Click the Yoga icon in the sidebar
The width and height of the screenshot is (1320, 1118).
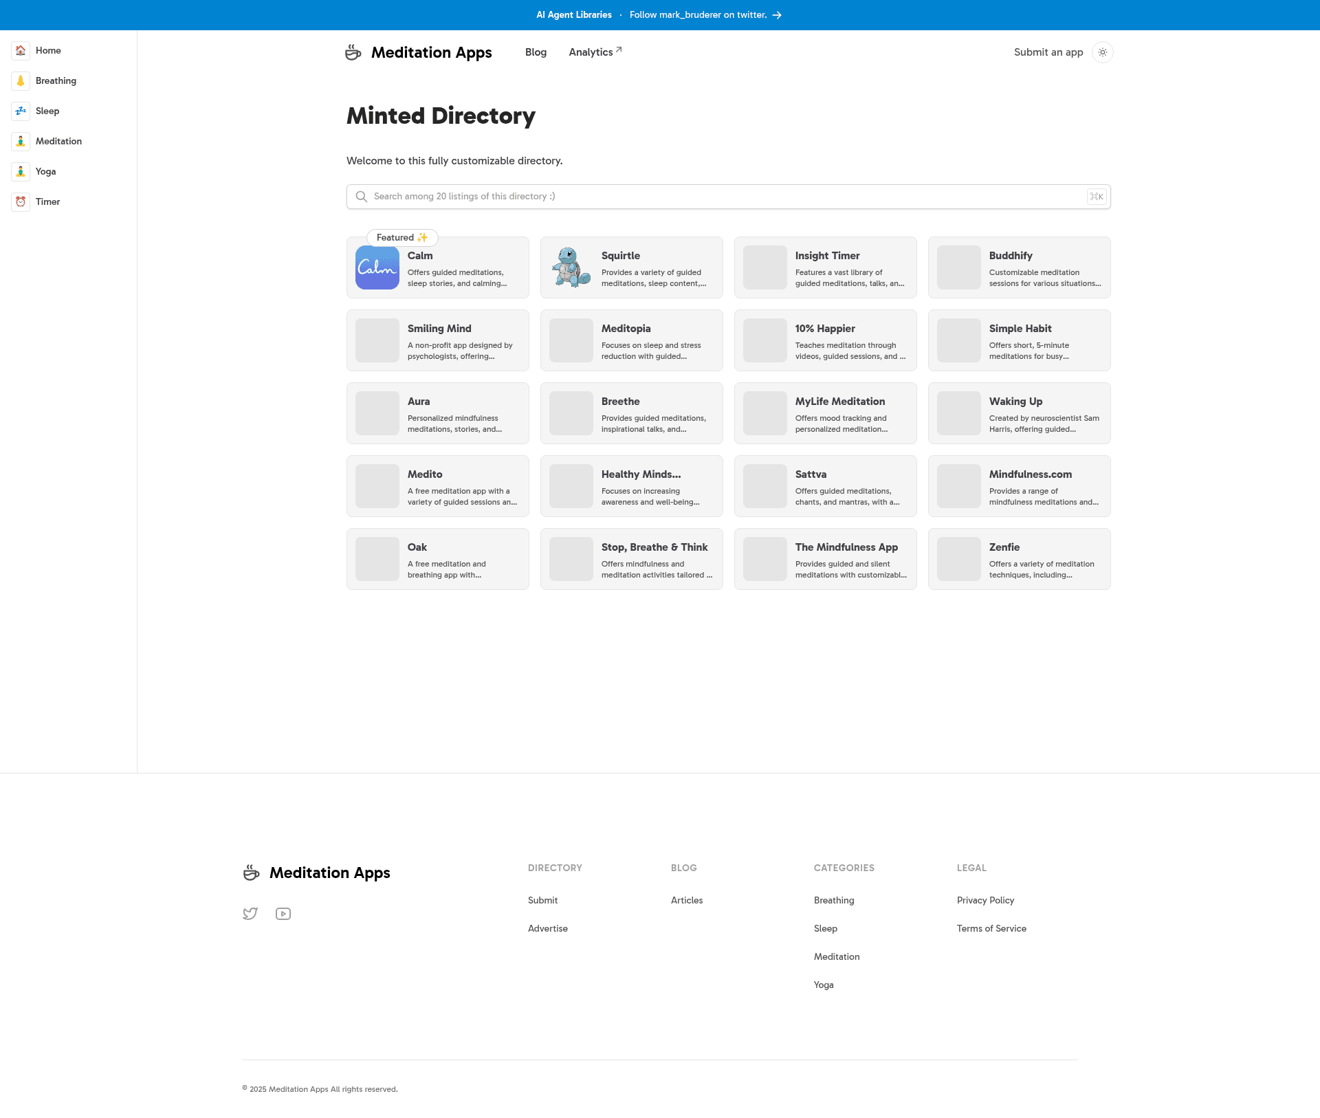pos(21,172)
